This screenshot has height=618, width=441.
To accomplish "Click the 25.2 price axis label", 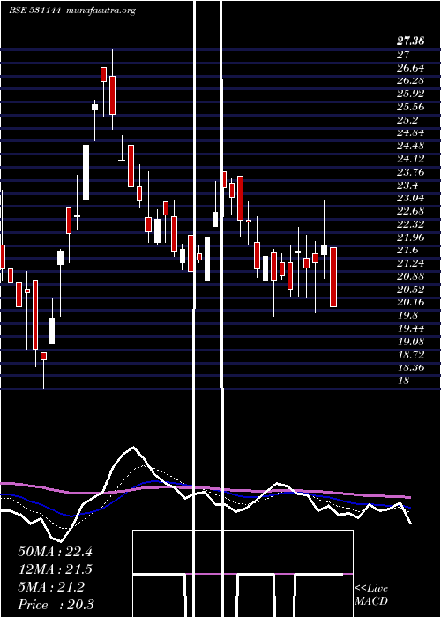I will pos(407,119).
